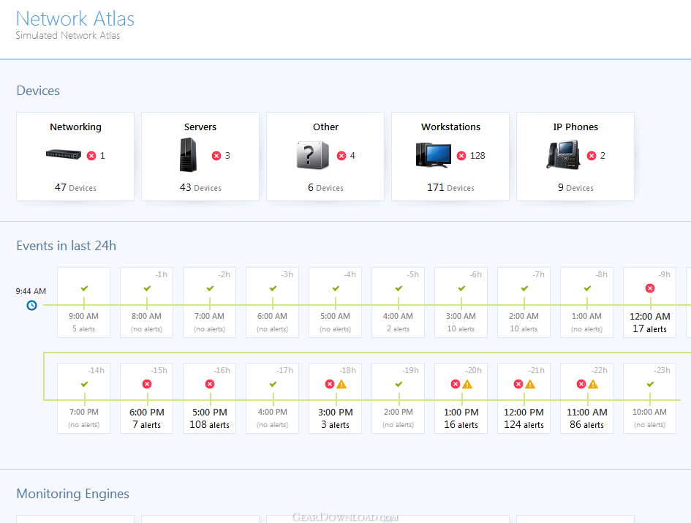Click the '7 alerts' text

coord(147,424)
